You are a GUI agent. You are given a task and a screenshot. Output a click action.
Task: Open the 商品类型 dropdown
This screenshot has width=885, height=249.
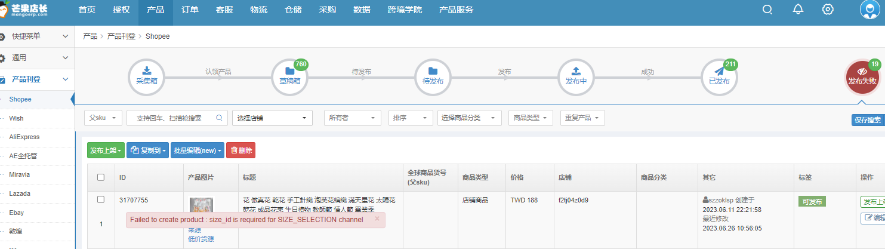pyautogui.click(x=531, y=118)
